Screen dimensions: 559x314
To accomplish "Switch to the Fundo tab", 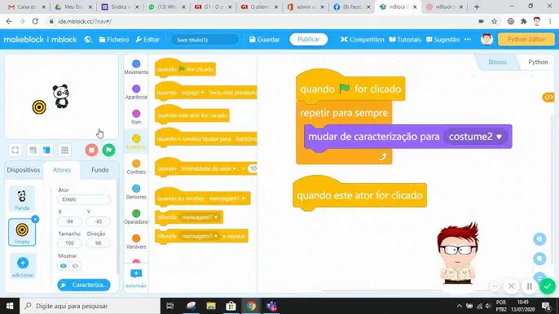I will click(x=99, y=170).
